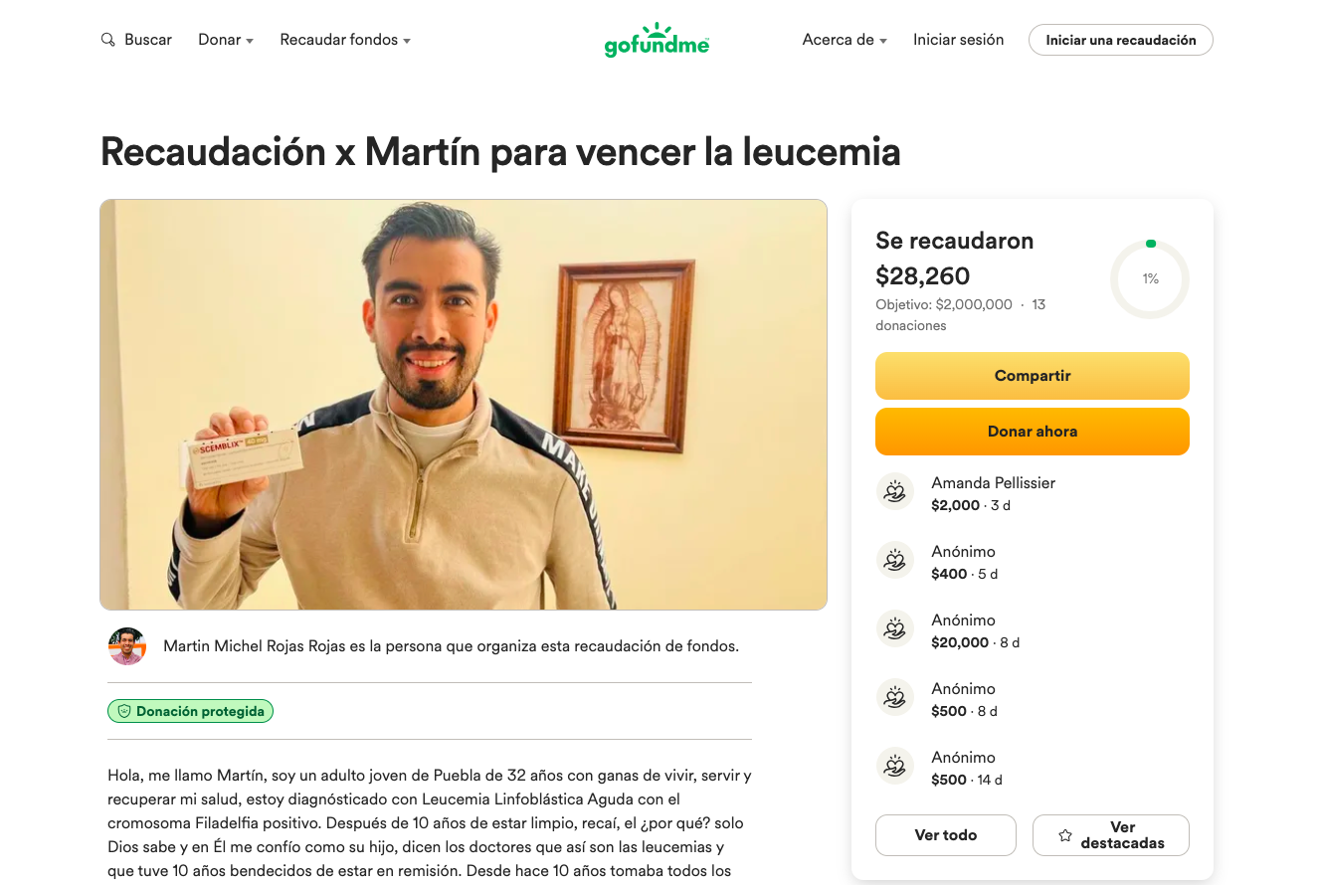The width and height of the screenshot is (1319, 885).
Task: Open the GoFundMe logo homepage link
Action: [657, 40]
